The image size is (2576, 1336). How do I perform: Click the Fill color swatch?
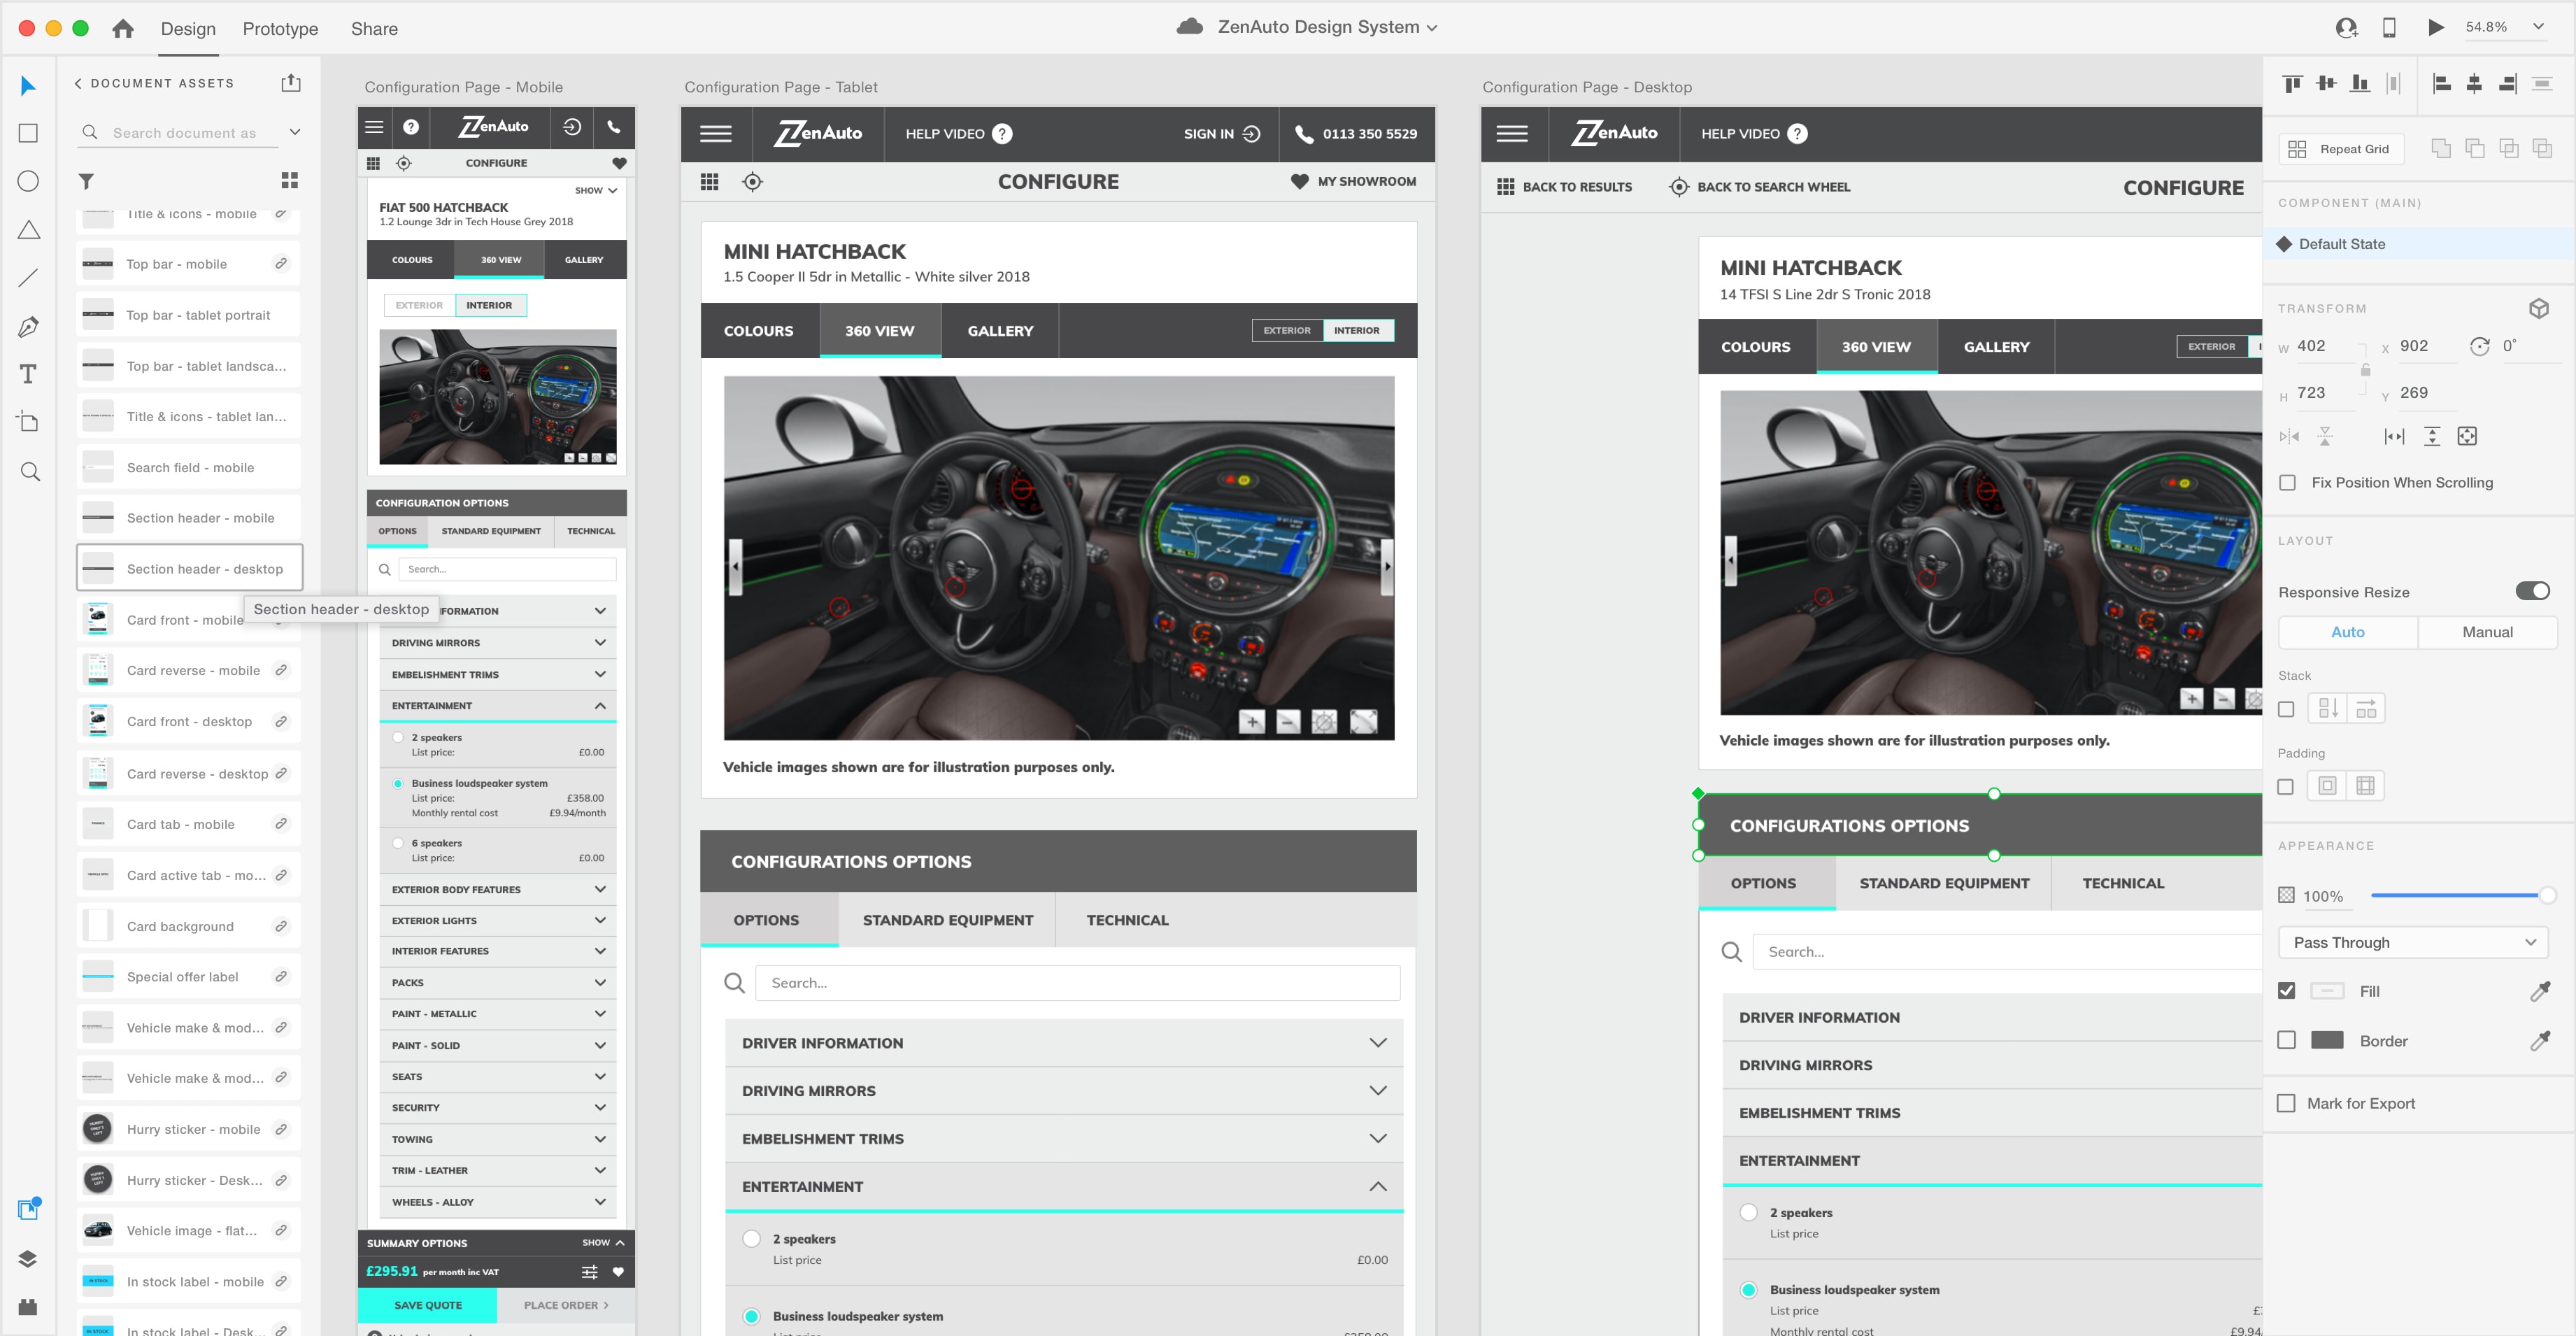coord(2327,991)
